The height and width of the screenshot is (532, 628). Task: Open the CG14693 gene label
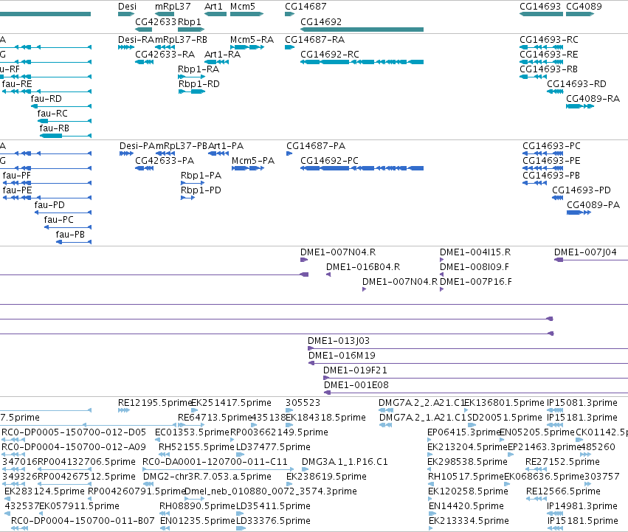[x=540, y=7]
